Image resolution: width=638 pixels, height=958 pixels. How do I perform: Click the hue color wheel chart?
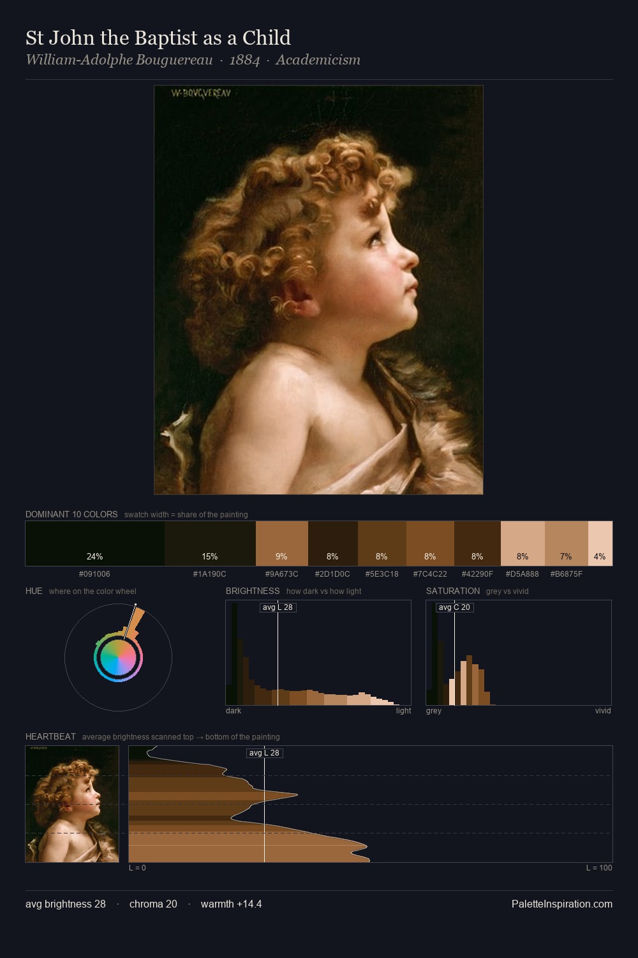coord(118,657)
